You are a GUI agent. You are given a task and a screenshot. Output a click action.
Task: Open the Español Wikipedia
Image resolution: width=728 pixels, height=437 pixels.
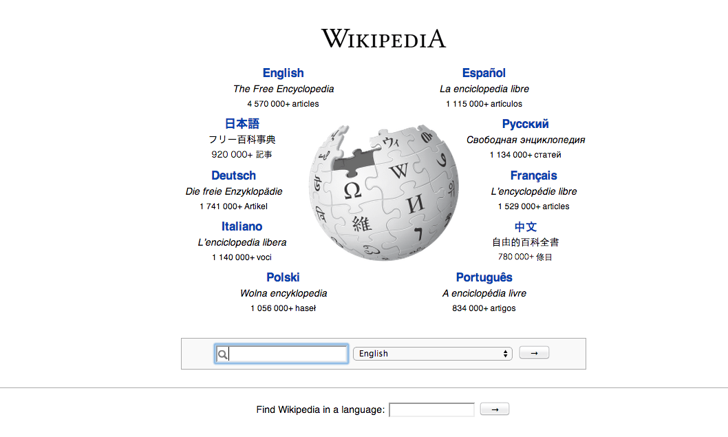pyautogui.click(x=484, y=72)
